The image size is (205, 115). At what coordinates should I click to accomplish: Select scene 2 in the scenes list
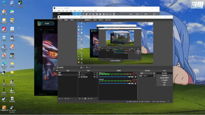point(68,75)
